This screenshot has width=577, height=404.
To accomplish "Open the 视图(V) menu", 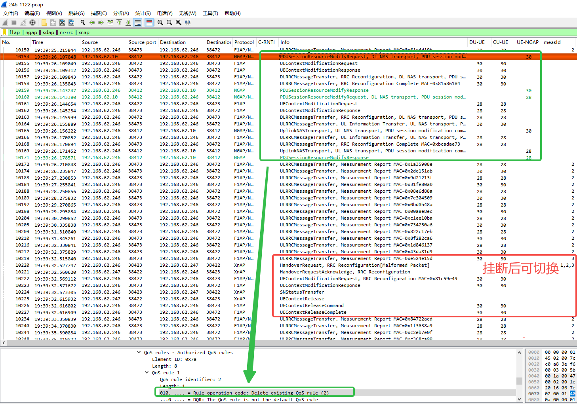I will point(54,13).
